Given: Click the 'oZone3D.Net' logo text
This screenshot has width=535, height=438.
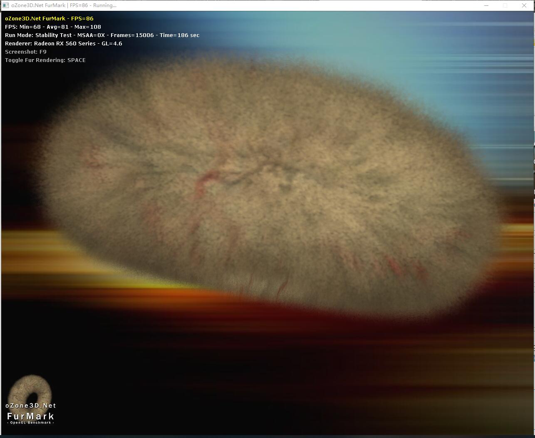Looking at the screenshot, I should tap(31, 406).
